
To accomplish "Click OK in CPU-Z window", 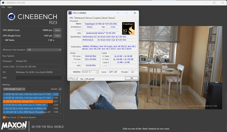I will tap(132, 78).
